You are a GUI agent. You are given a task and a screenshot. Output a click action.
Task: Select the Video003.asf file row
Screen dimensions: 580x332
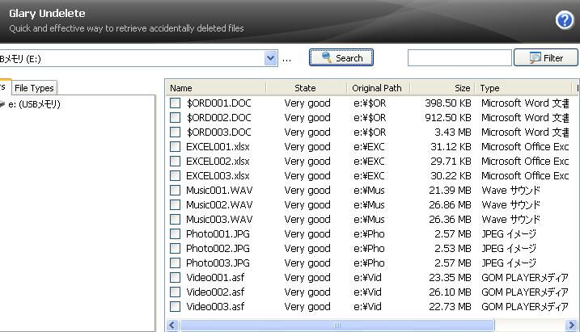[215, 307]
